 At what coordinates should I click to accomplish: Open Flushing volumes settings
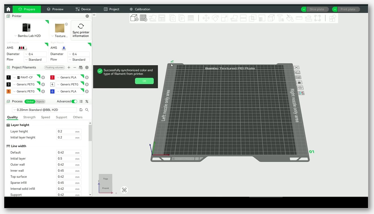click(x=55, y=67)
